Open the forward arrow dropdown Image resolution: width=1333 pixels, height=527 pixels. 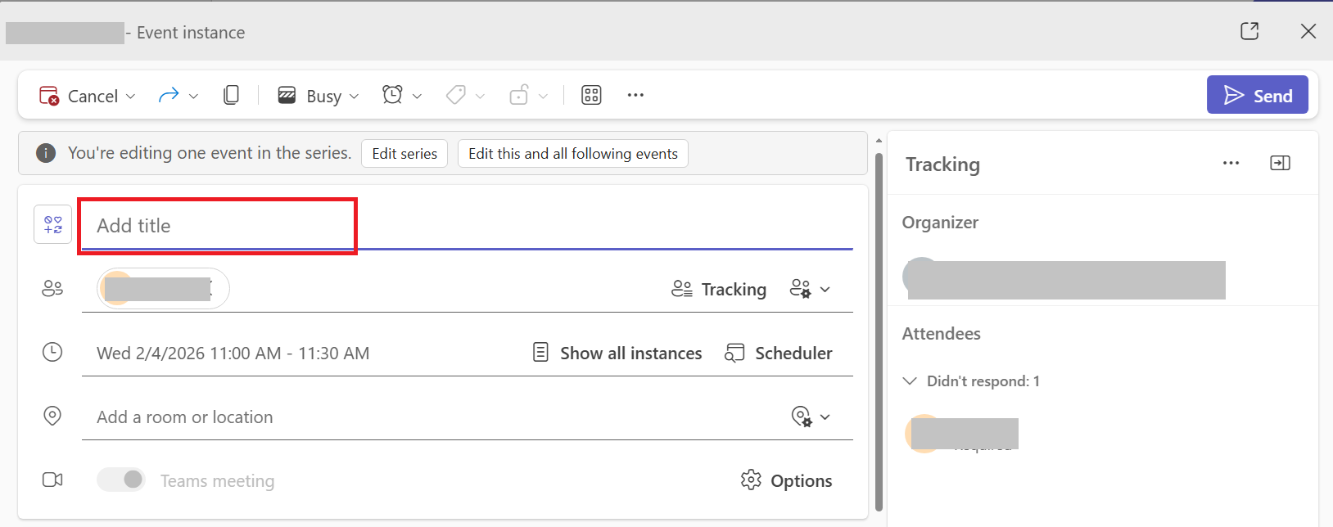[x=193, y=96]
